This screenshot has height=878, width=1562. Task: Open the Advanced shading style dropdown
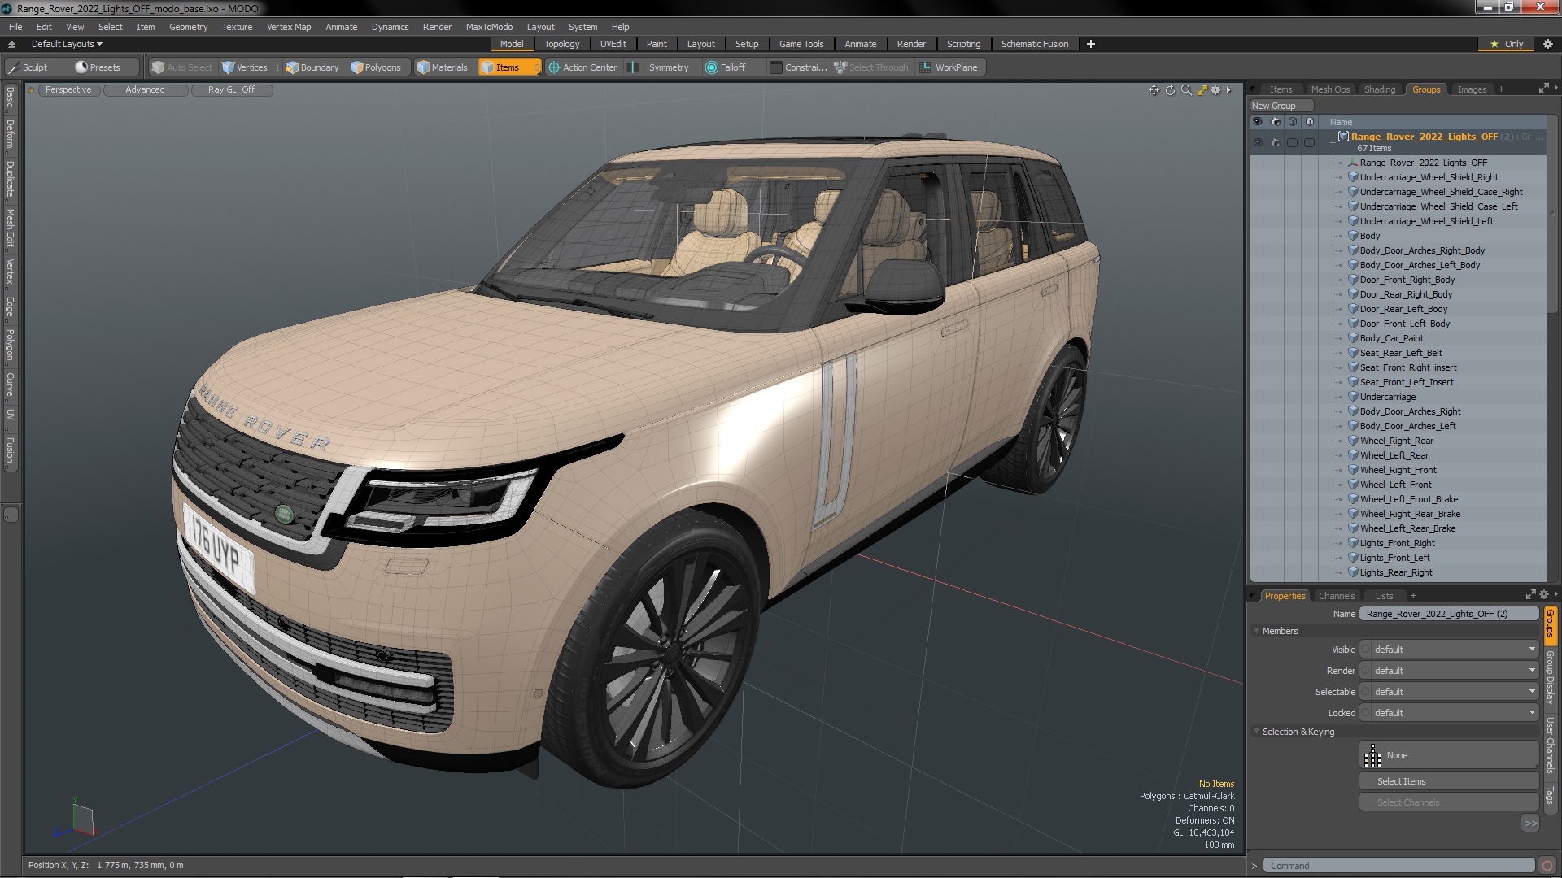[x=145, y=90]
